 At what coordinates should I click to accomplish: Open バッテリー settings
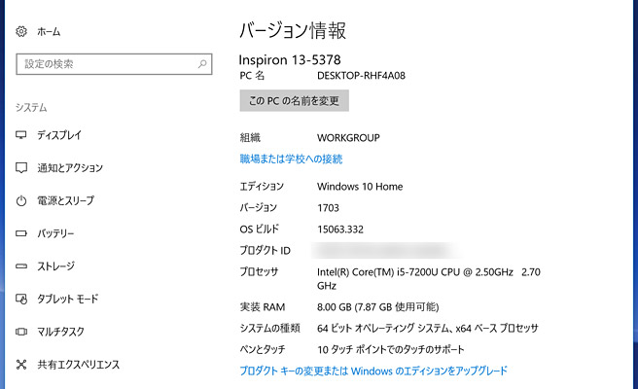click(55, 233)
